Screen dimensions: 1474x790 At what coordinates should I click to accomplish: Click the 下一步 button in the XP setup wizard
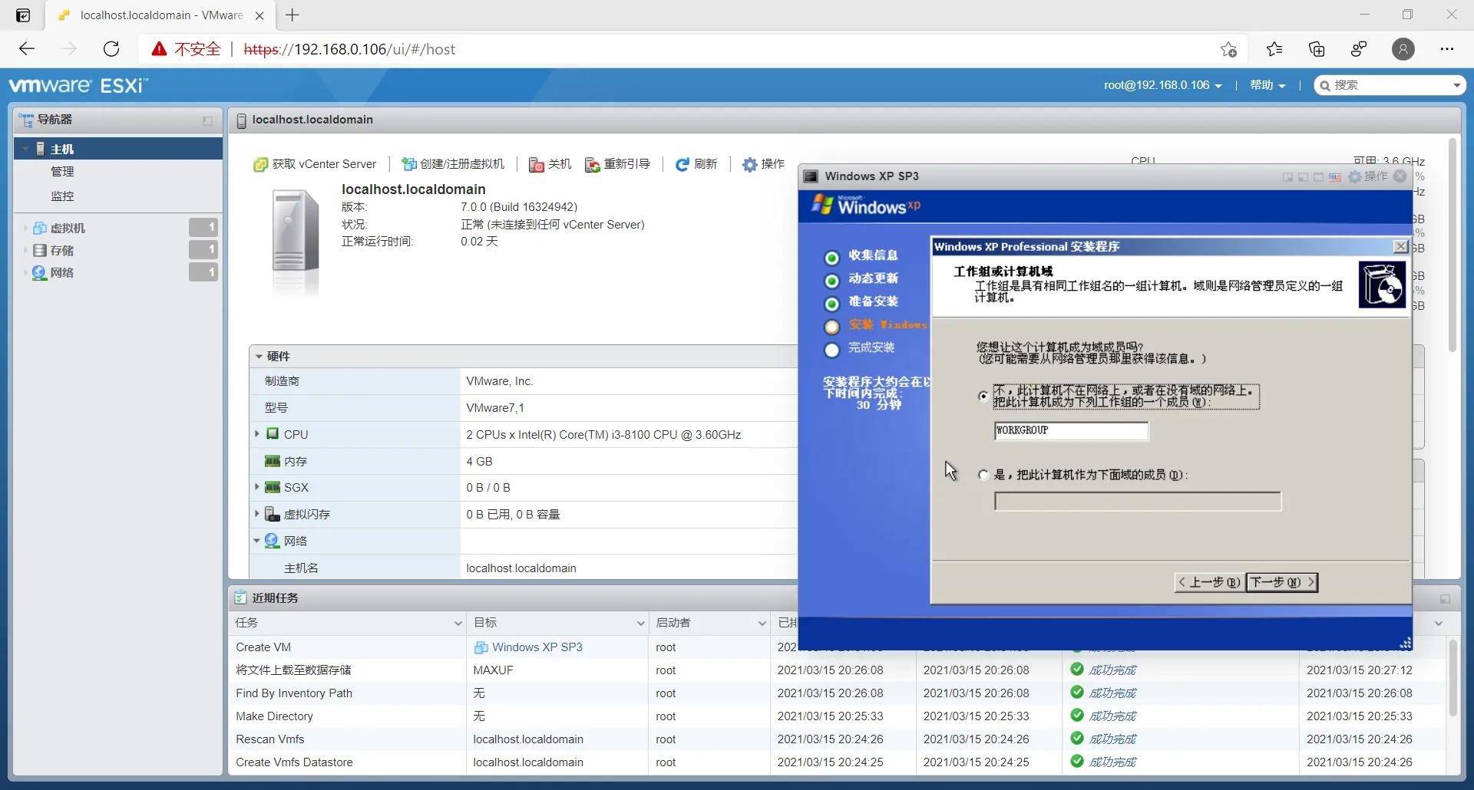click(1280, 582)
